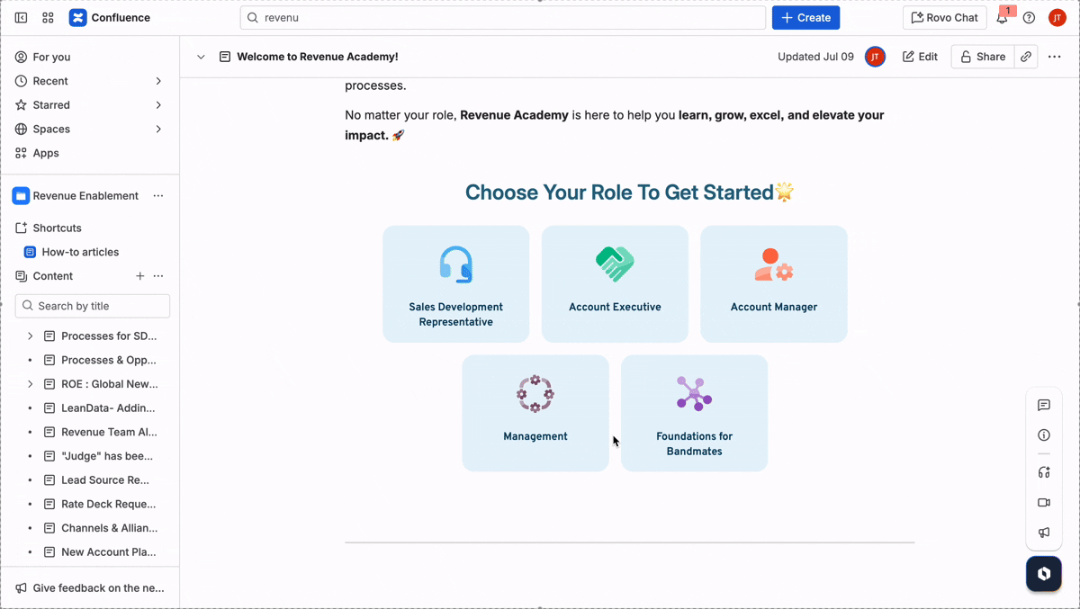Open the Revenue Enablement space

(x=76, y=196)
